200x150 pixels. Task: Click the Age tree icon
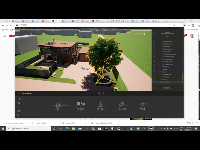[x=59, y=104]
